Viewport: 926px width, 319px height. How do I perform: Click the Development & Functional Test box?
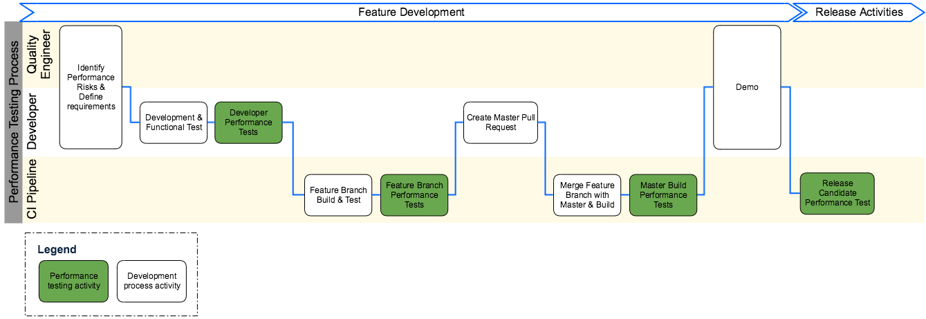tap(174, 122)
